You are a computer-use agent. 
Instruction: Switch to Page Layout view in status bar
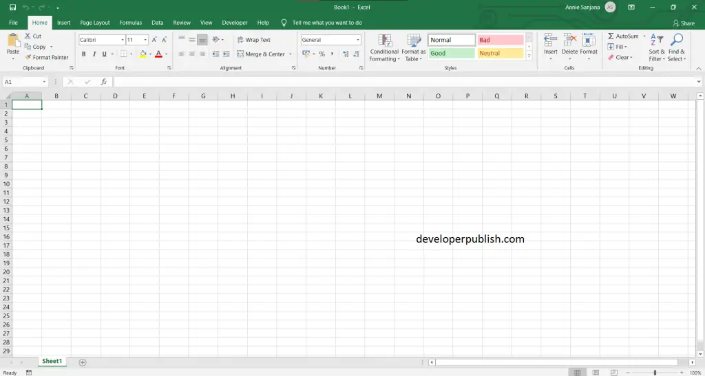pos(596,373)
